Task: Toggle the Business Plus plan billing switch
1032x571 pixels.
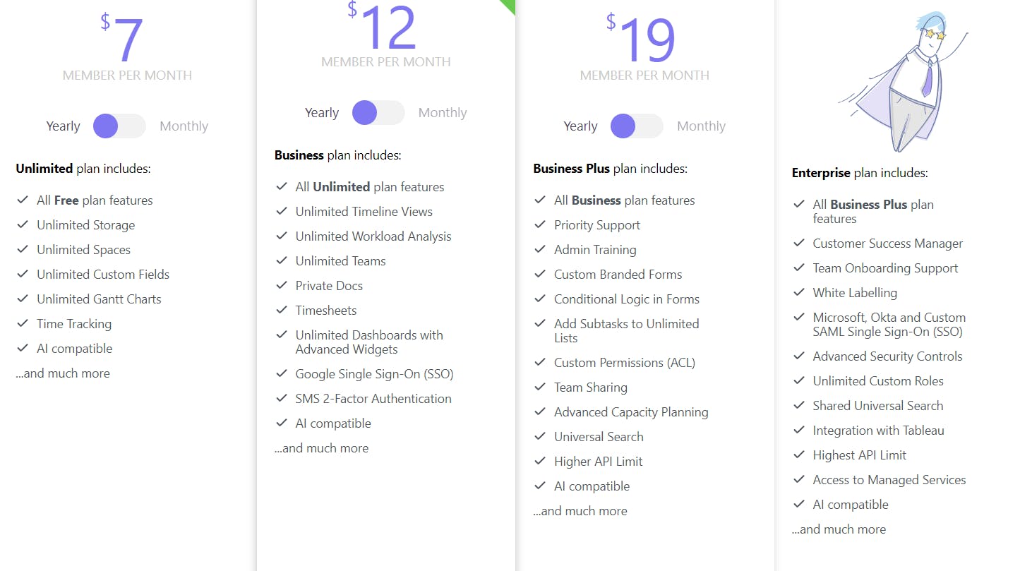Action: [x=637, y=126]
